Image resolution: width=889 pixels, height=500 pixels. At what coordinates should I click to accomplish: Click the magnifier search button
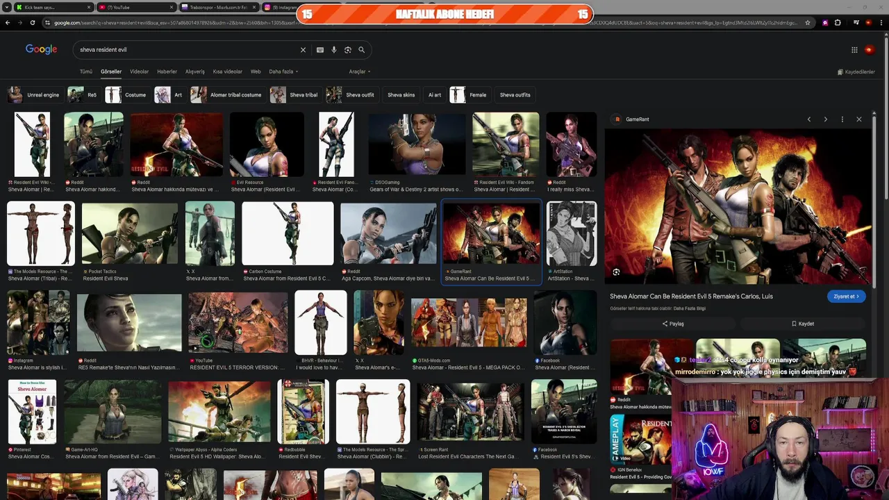pyautogui.click(x=361, y=50)
